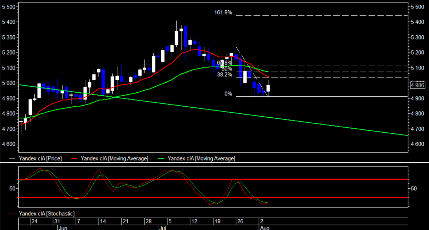Select the 161.8% dashed extension line
Viewport: 429px width, 230px height.
click(x=322, y=16)
